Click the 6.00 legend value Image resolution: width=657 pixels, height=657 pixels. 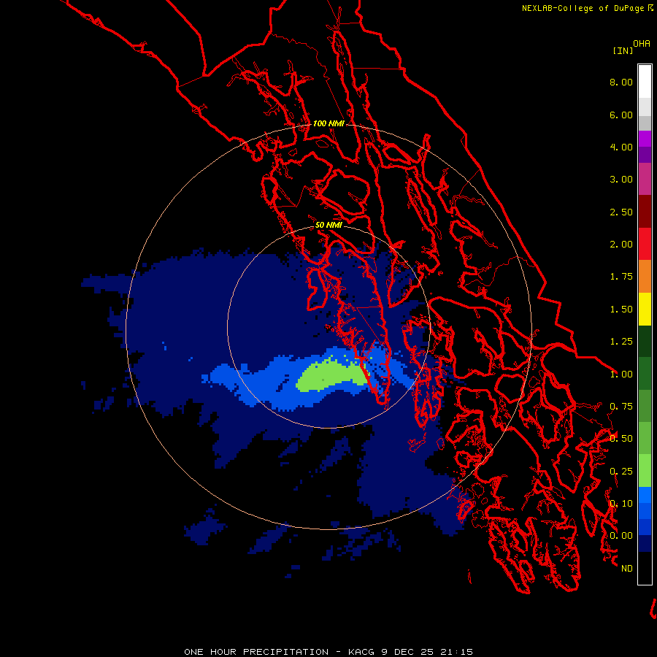click(x=621, y=115)
